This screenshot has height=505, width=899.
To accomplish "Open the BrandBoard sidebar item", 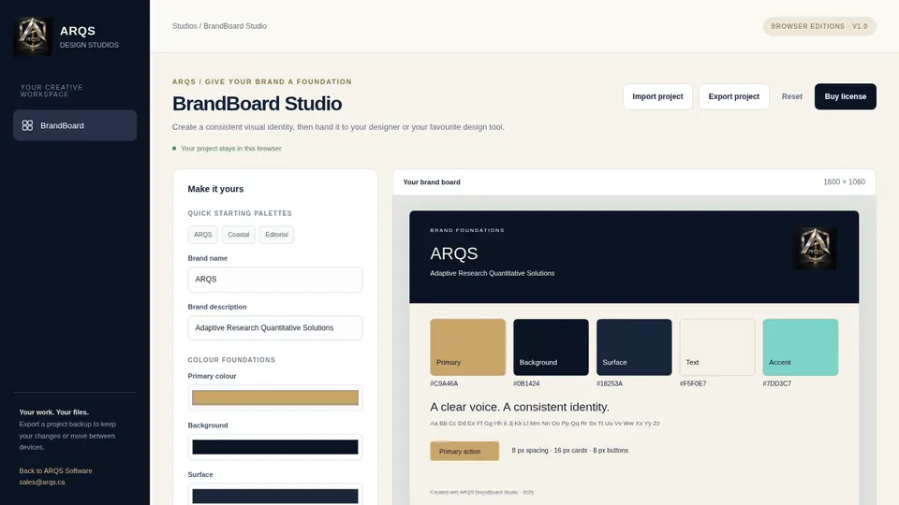I will 75,125.
